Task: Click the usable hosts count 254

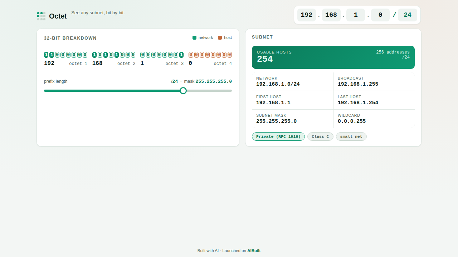Action: pyautogui.click(x=265, y=59)
